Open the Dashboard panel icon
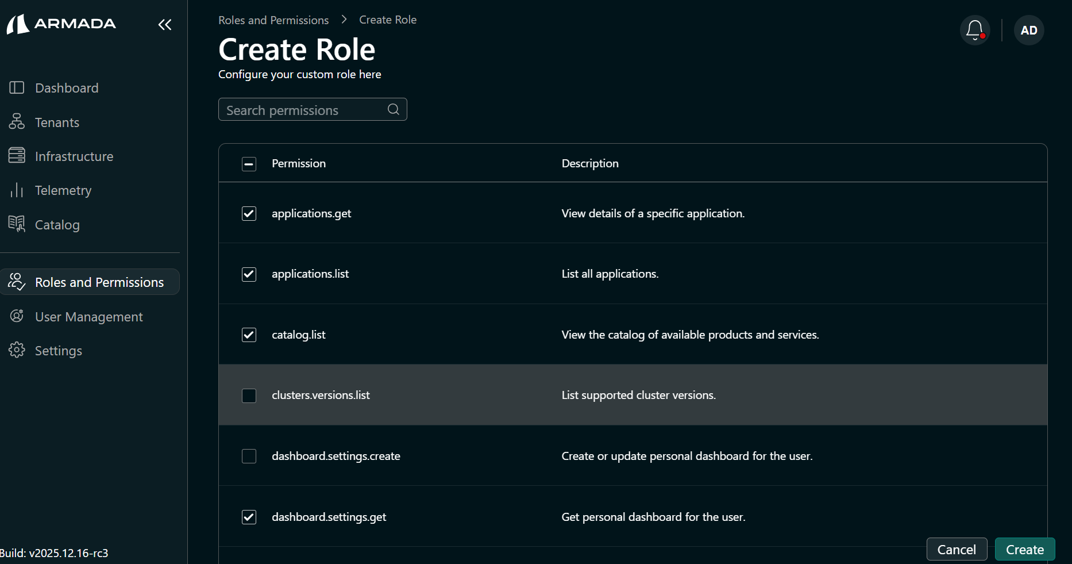The image size is (1072, 564). click(x=17, y=87)
